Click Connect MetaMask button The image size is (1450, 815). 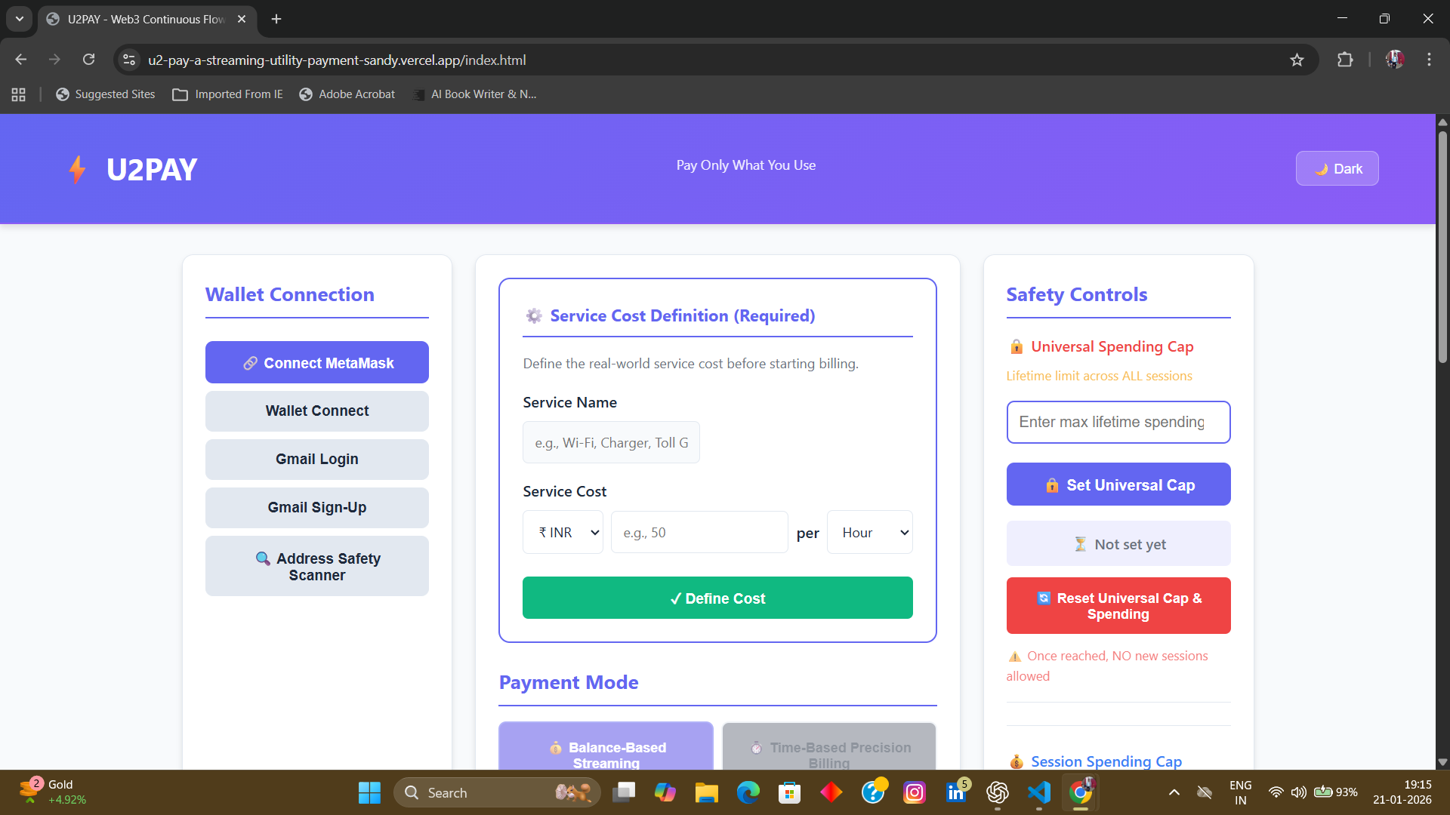pyautogui.click(x=317, y=363)
